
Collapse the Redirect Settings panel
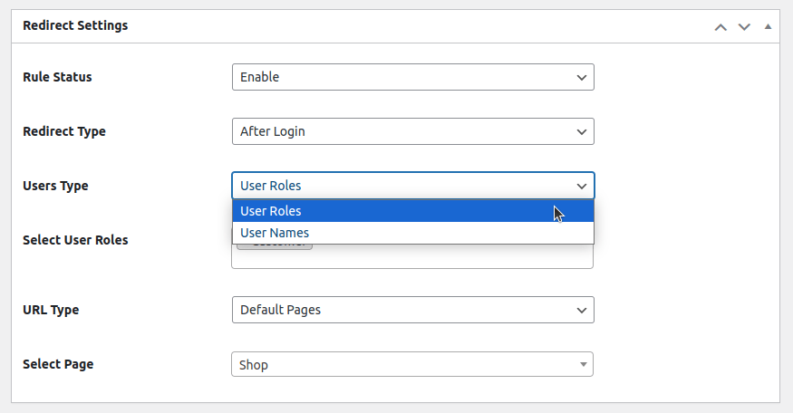(768, 26)
